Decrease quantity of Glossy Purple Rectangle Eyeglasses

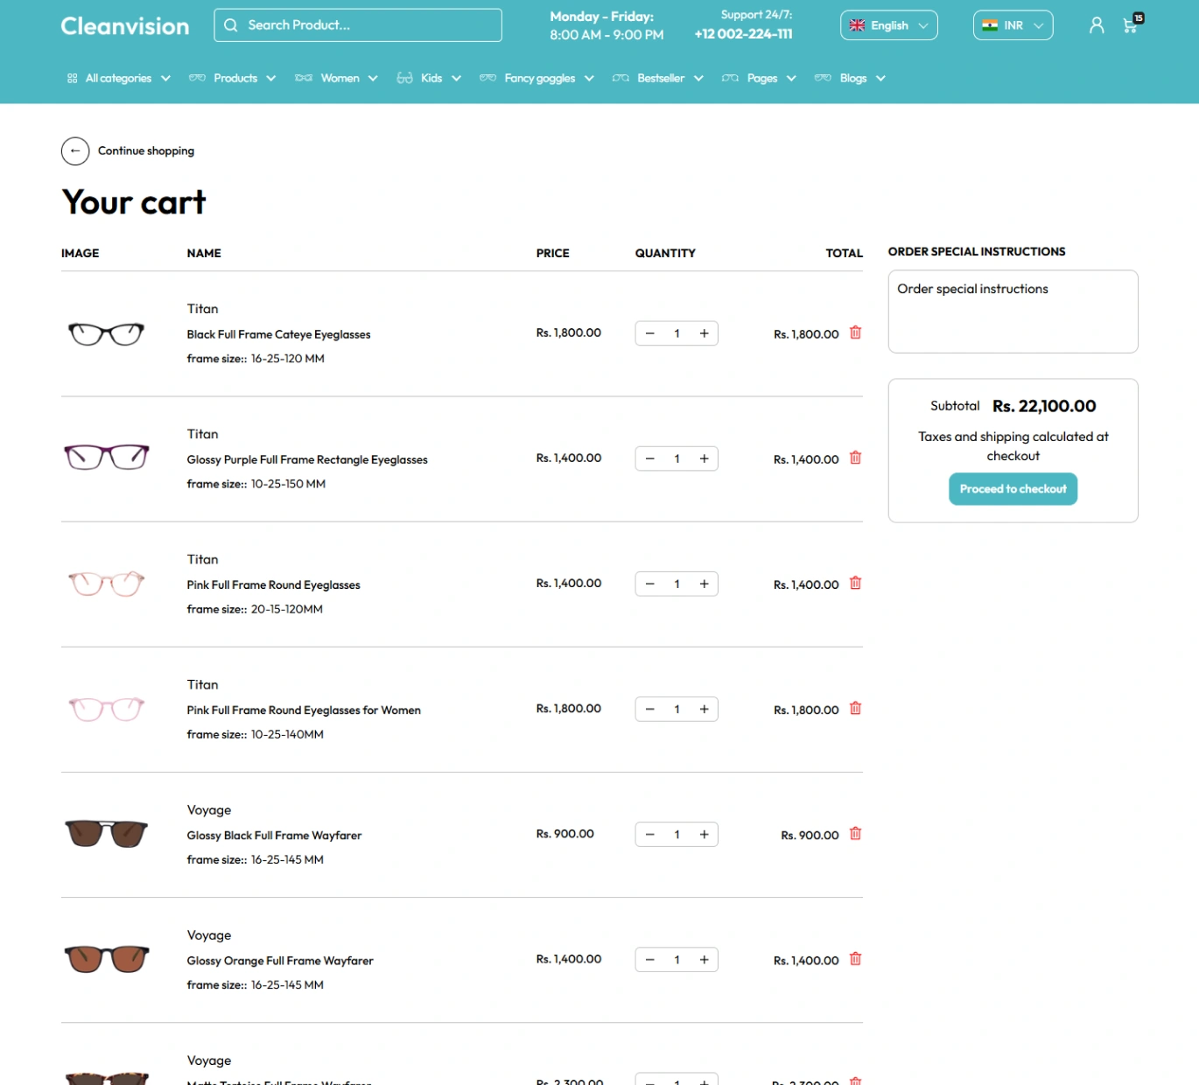click(x=649, y=458)
